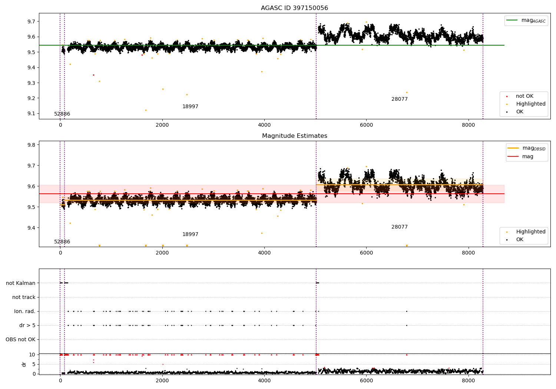Click the 'not Kalman' axis label
556x389 pixels.
(x=21, y=283)
